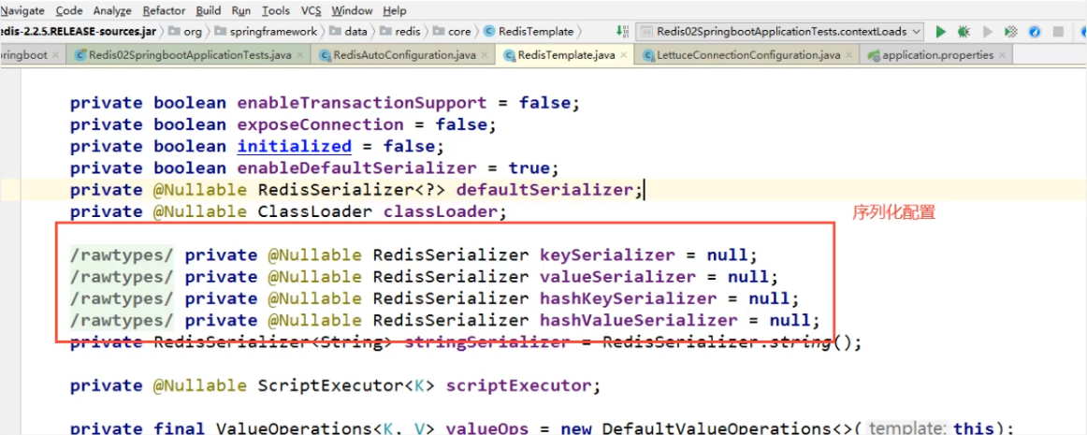
Task: Click the underlined initialized field
Action: (x=294, y=146)
